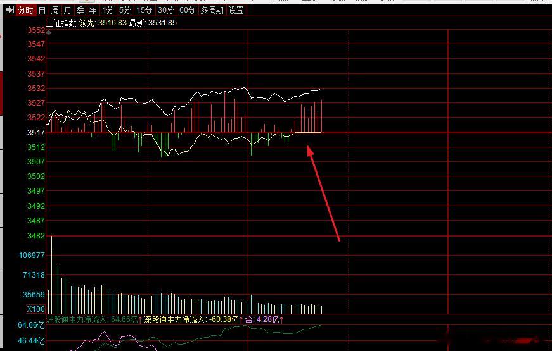Click the X100 volume multiplier label
552x351 pixels.
point(36,309)
